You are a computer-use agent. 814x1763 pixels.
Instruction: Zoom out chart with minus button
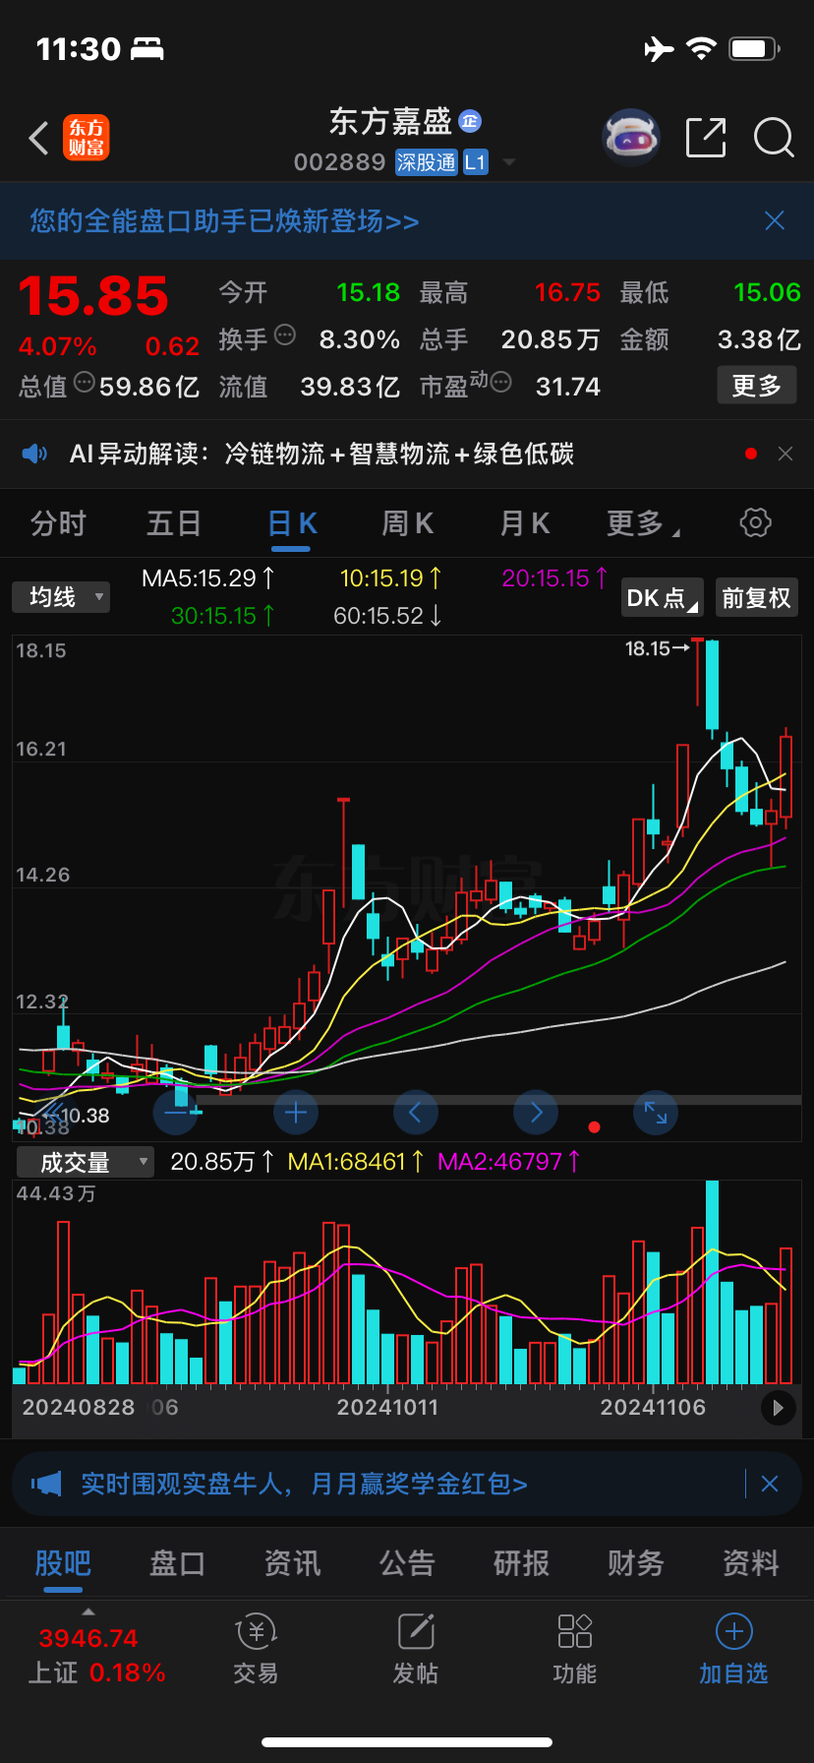[x=176, y=1113]
